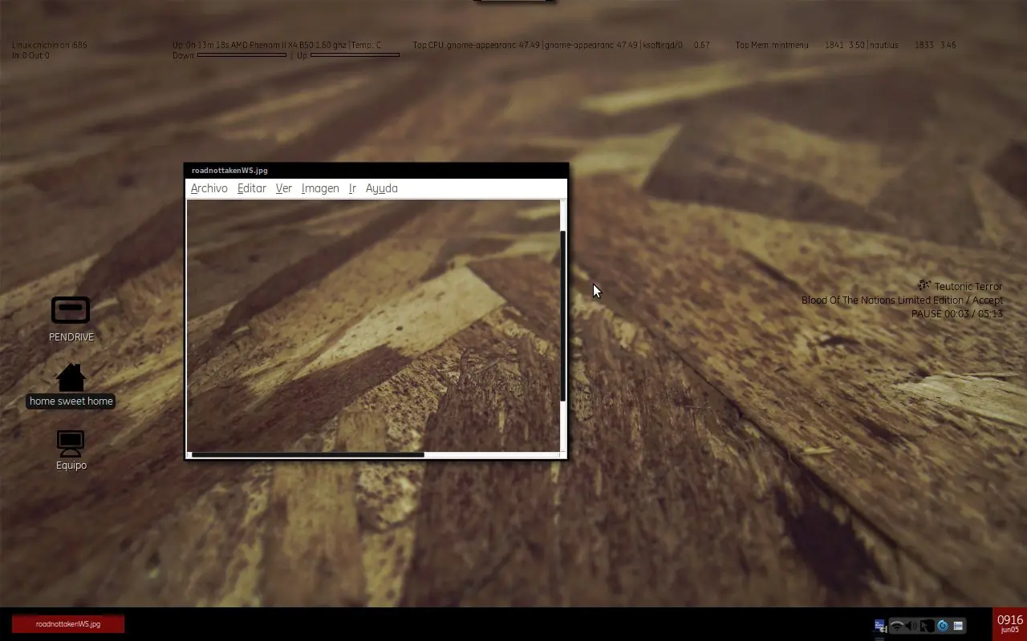Open the Editar menu
Image resolution: width=1027 pixels, height=641 pixels.
click(x=252, y=188)
